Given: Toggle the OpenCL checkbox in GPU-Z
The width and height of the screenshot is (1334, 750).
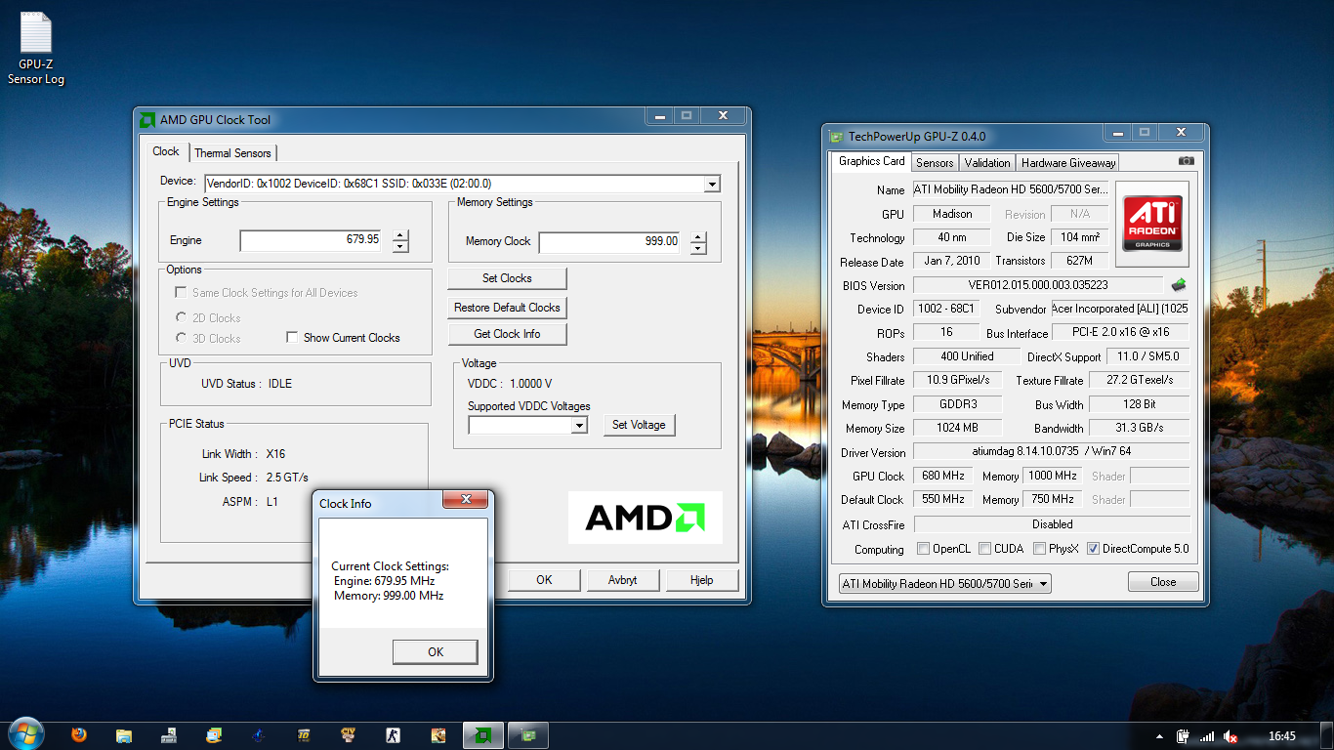Looking at the screenshot, I should [923, 549].
